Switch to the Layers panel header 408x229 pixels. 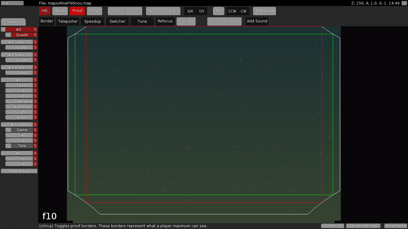pyautogui.click(x=13, y=22)
